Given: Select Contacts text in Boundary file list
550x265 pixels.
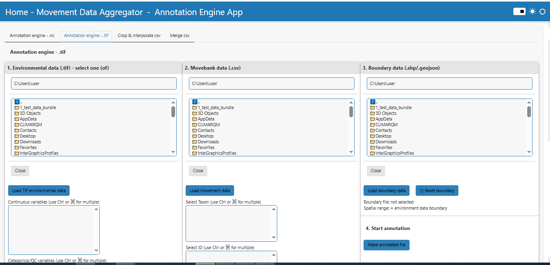Looking at the screenshot, I should (x=384, y=130).
